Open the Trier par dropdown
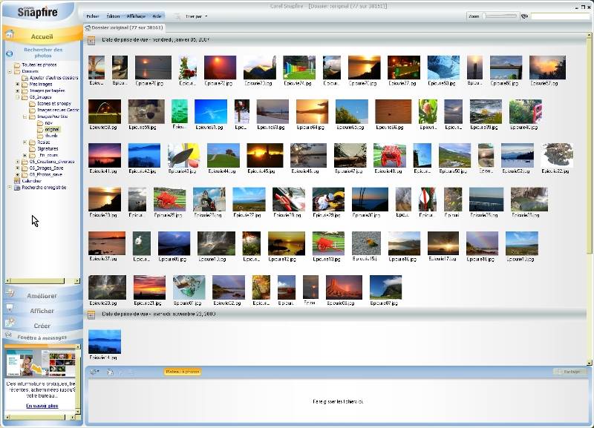The image size is (594, 428). (x=196, y=16)
